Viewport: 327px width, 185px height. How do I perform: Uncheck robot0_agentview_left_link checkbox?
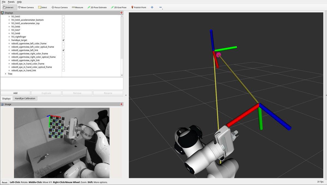point(63,50)
